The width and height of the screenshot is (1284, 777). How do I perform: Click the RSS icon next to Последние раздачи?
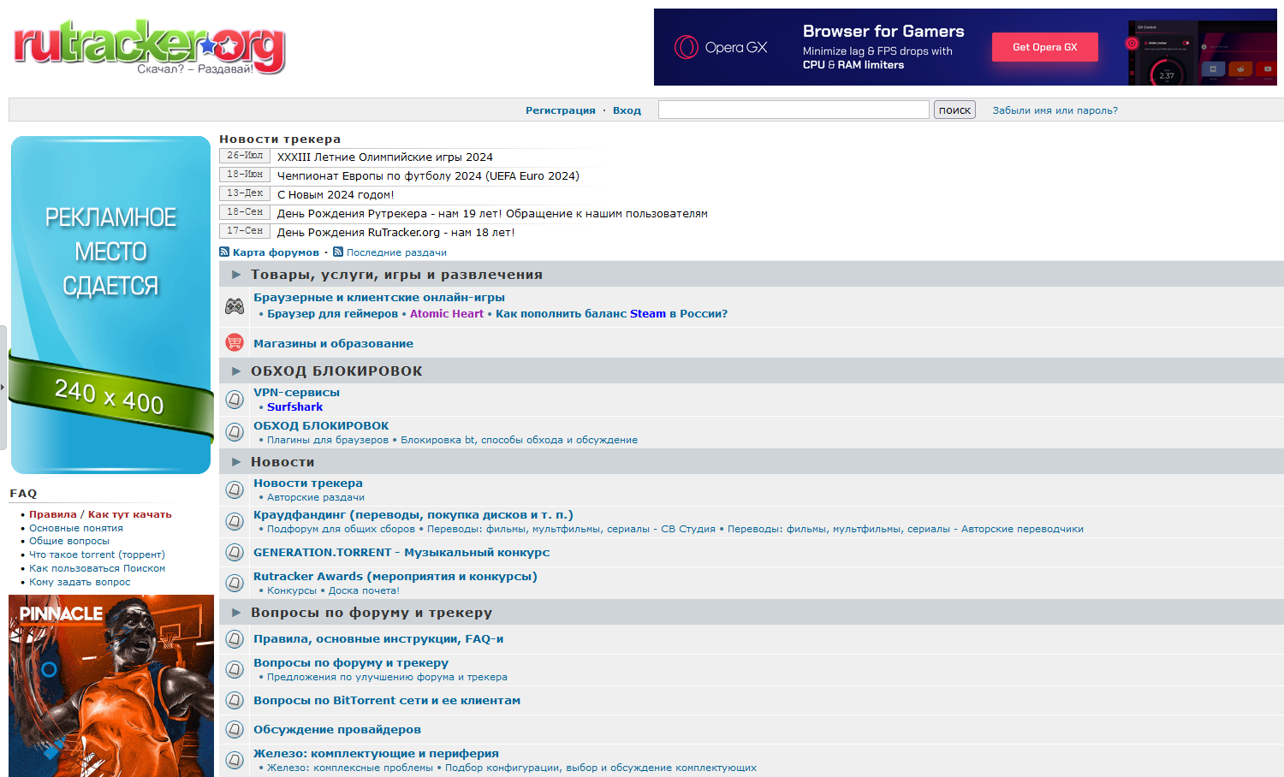[x=338, y=252]
